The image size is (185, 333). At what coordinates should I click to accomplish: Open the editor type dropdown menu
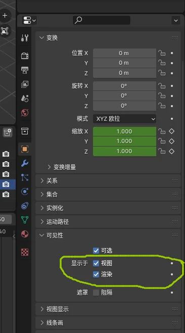point(29,21)
